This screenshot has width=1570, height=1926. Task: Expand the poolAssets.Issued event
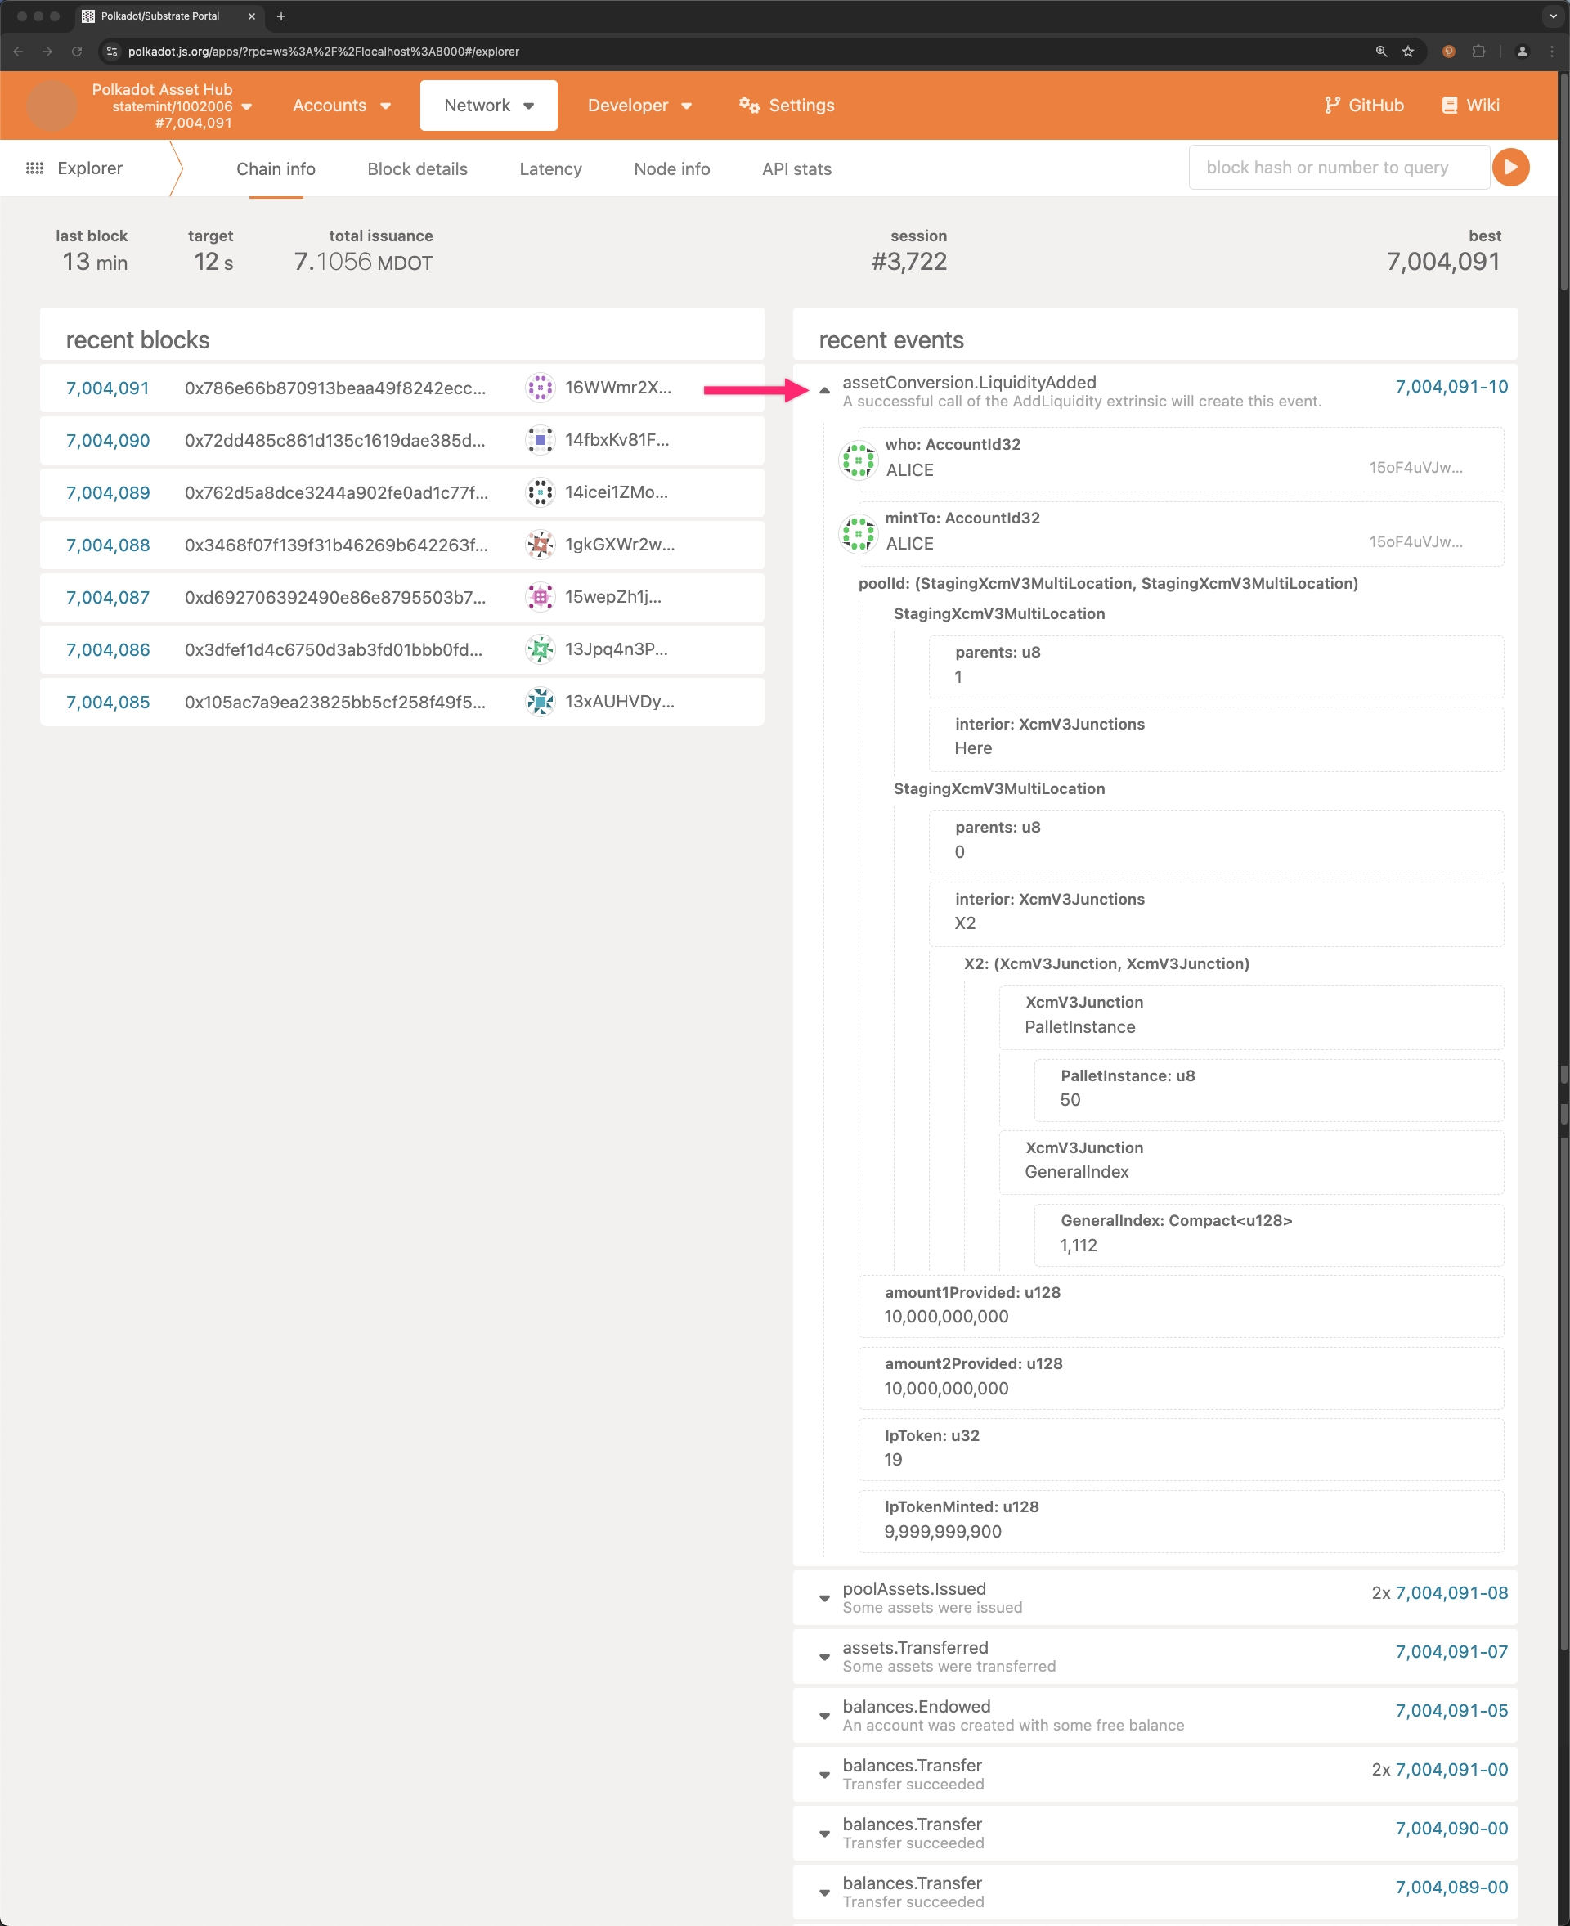824,1597
